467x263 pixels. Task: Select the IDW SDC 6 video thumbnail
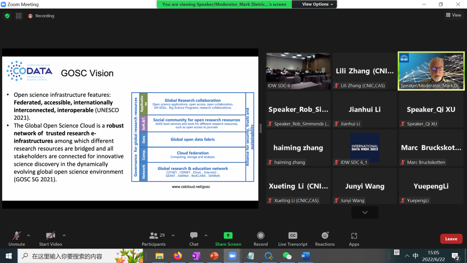point(299,71)
